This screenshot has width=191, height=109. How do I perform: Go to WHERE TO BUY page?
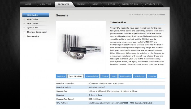point(130,4)
